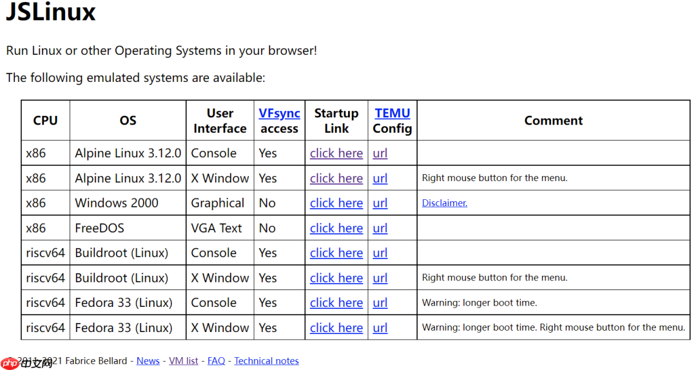Screen dimensions: 696x370
Task: Click startup link for Alpine Linux Console row
Action: tap(336, 153)
